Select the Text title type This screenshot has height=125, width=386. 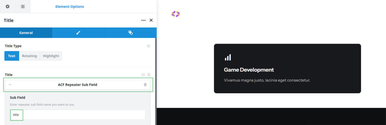tap(12, 56)
